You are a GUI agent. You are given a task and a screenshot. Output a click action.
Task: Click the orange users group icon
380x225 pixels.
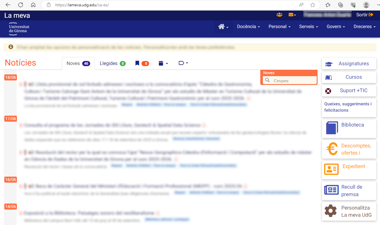click(279, 15)
